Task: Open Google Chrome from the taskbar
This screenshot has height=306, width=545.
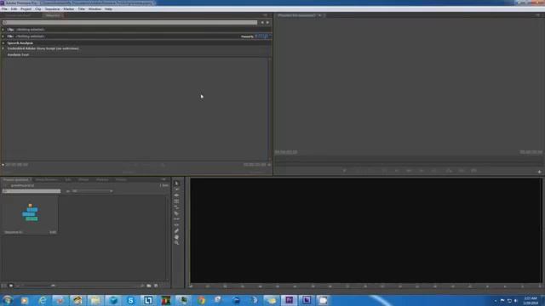Action: pyautogui.click(x=201, y=300)
